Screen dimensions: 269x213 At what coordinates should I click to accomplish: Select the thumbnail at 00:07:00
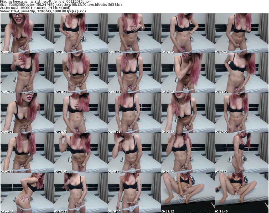tap(241, 113)
